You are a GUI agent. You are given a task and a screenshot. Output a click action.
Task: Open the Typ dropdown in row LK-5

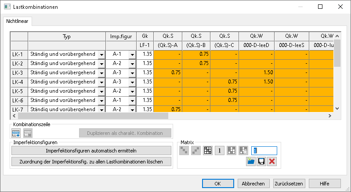pyautogui.click(x=101, y=91)
